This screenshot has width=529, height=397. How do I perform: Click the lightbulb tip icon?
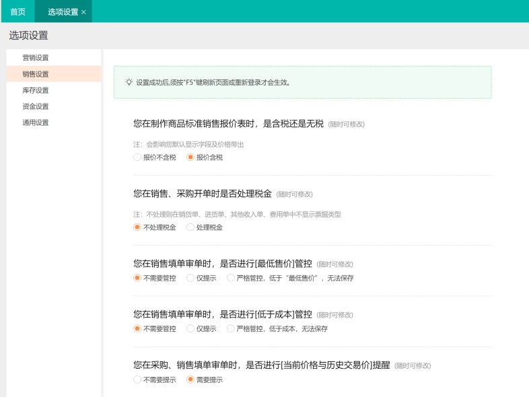129,82
